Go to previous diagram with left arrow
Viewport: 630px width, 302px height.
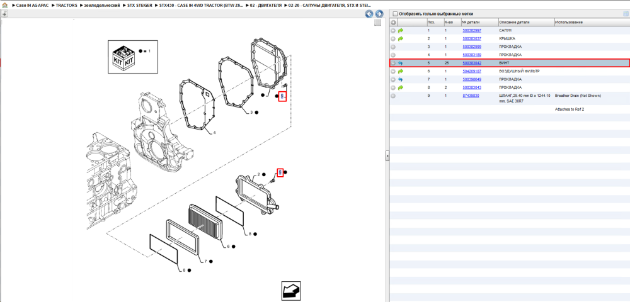point(369,14)
